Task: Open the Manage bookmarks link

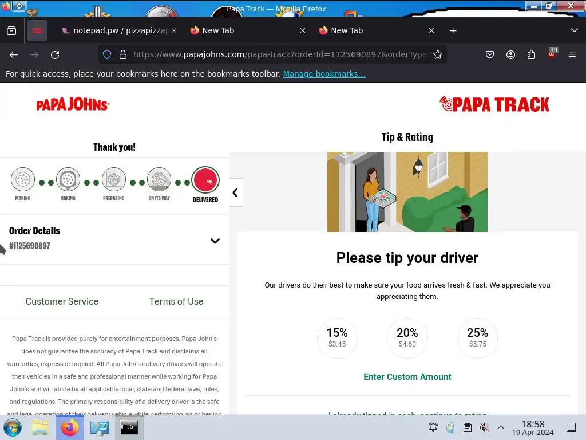Action: 324,74
